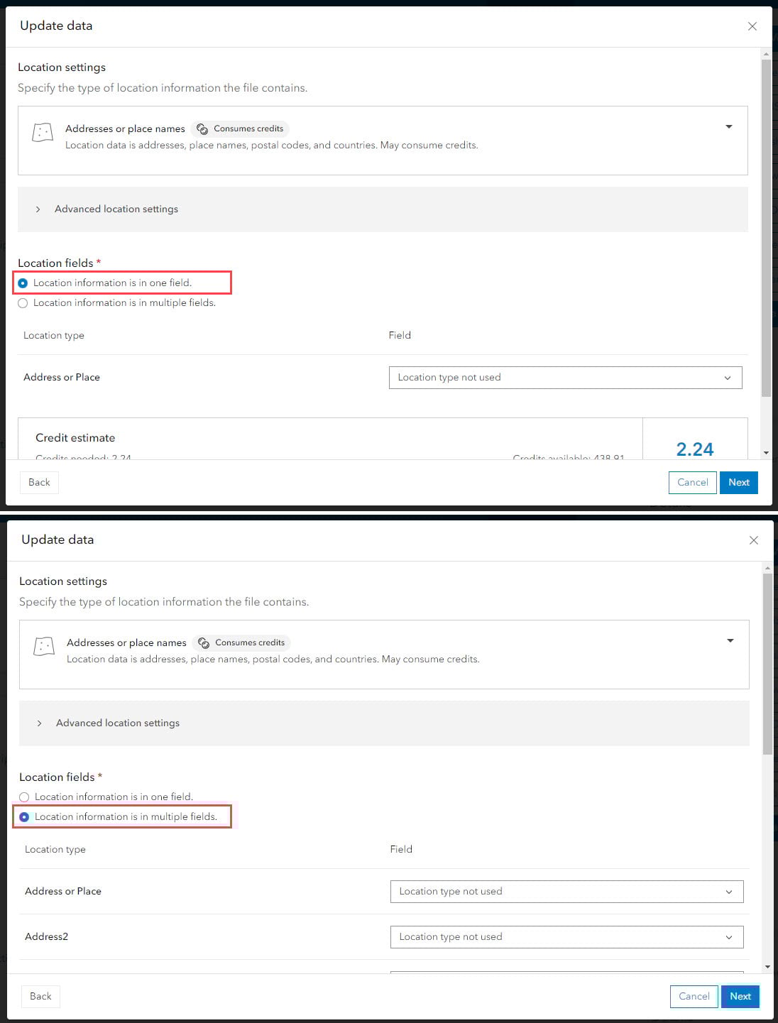
Task: Click the Back button in lower dialog
Action: point(40,996)
